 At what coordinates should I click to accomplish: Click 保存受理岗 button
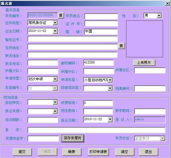pyautogui.click(x=73, y=139)
